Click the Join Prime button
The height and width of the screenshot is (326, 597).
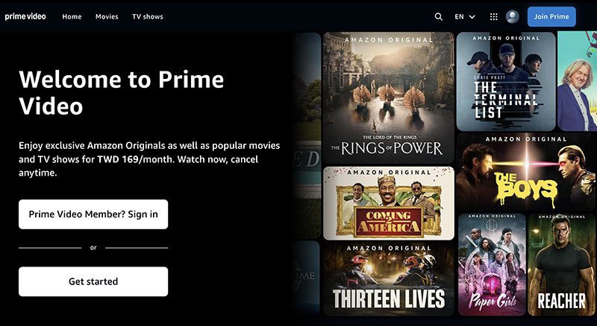(551, 16)
